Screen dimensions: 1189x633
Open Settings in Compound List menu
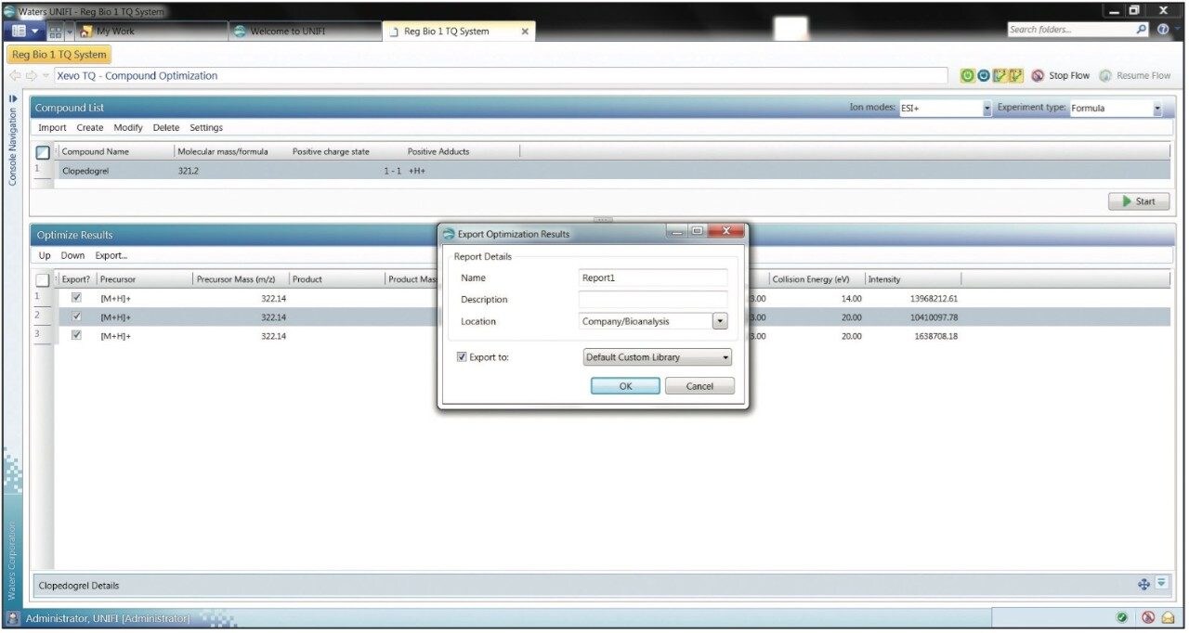coord(206,128)
